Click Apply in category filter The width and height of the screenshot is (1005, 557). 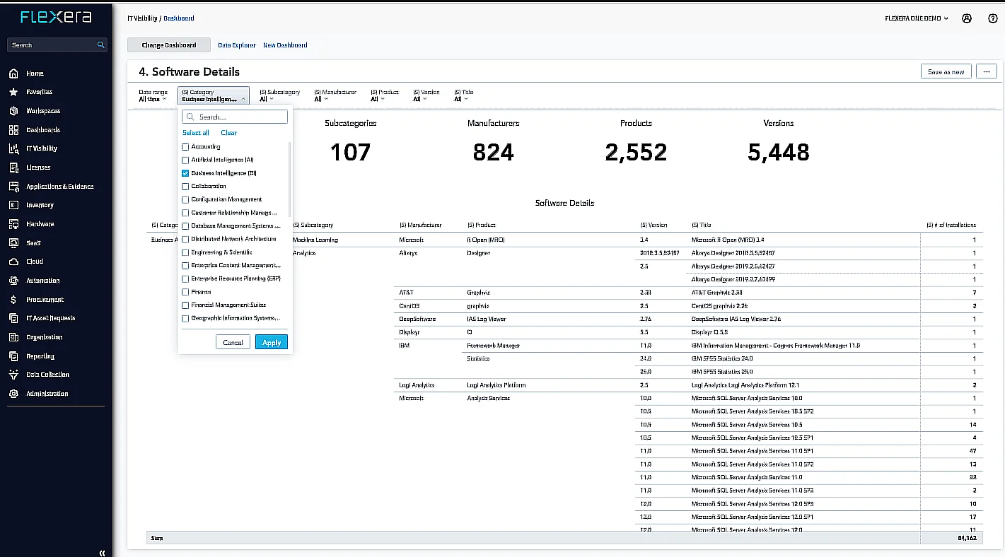click(x=272, y=342)
